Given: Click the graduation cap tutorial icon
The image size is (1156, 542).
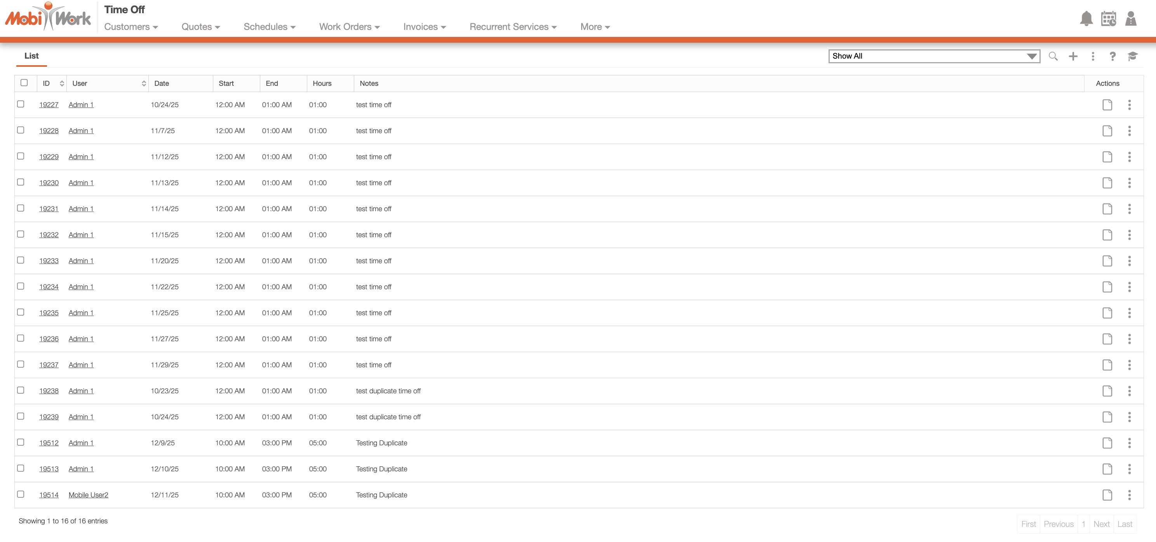Looking at the screenshot, I should 1132,56.
